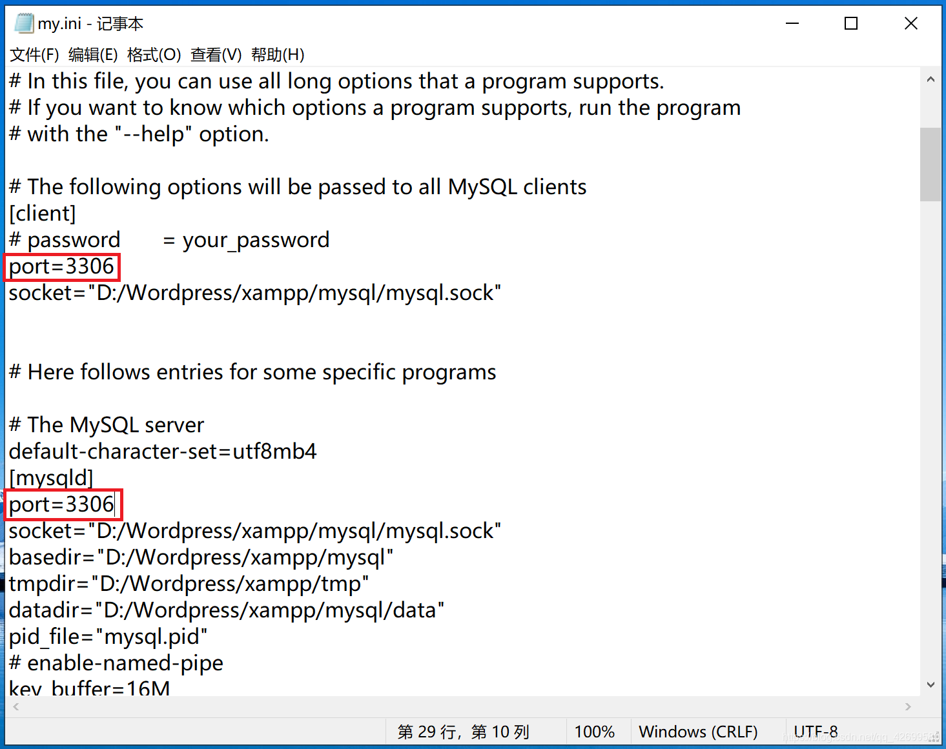The image size is (946, 749).
Task: Click the socket line under [client]
Action: (x=255, y=293)
